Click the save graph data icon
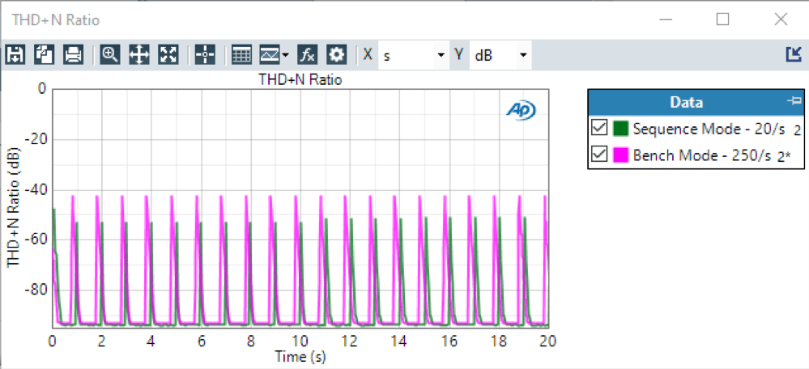 click(x=15, y=55)
